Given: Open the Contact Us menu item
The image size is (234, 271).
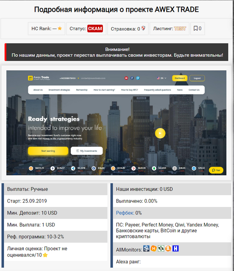Looking at the screenshot, I should tap(194, 90).
